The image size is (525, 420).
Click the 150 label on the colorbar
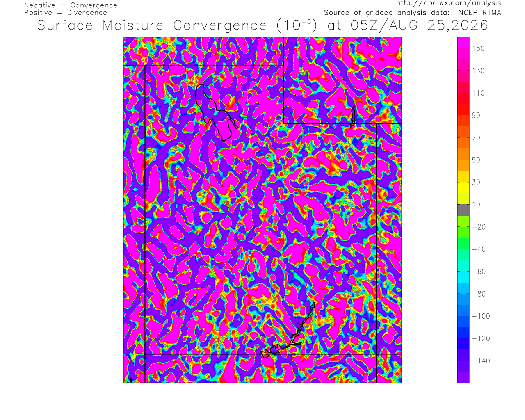[x=478, y=48]
